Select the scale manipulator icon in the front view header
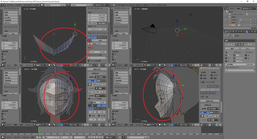 67,125
